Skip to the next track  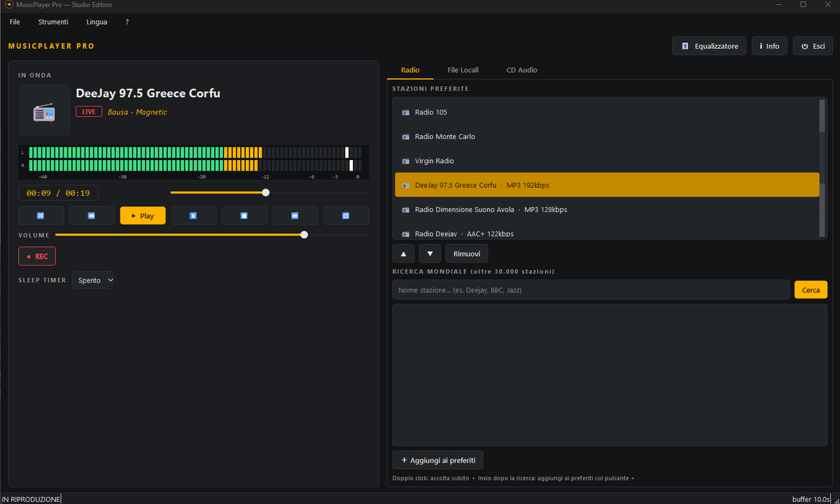pyautogui.click(x=295, y=216)
